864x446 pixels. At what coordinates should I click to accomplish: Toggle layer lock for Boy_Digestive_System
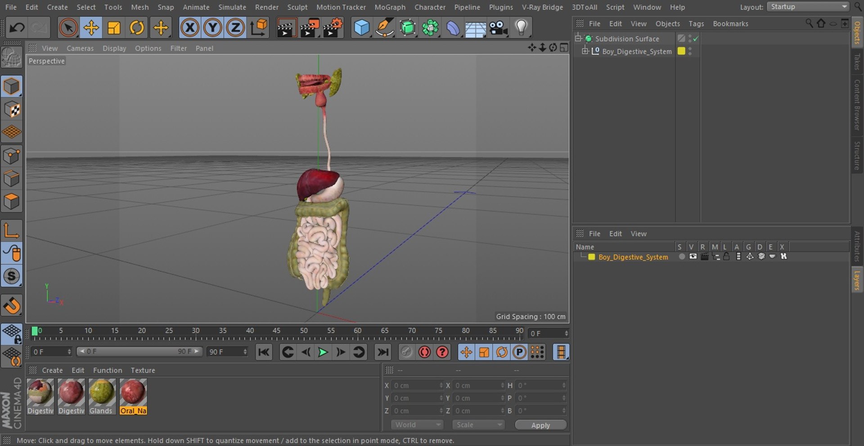(x=726, y=257)
